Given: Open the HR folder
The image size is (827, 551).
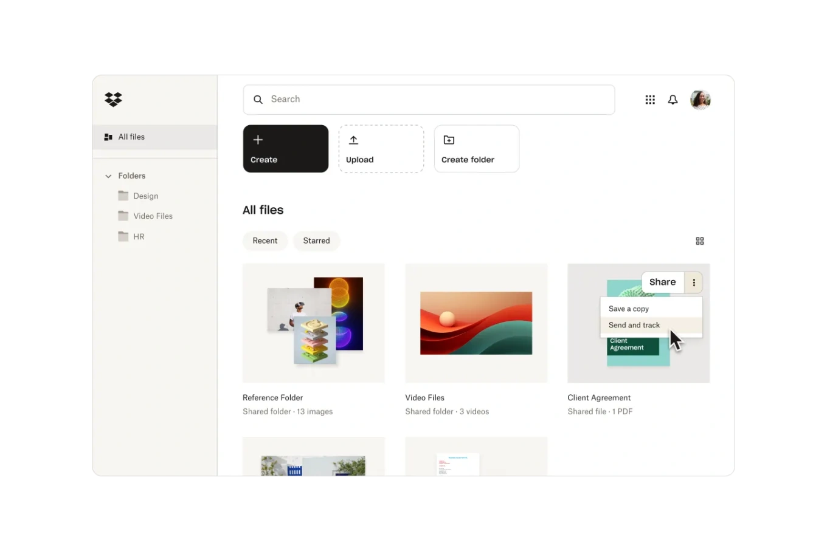Looking at the screenshot, I should tap(138, 236).
